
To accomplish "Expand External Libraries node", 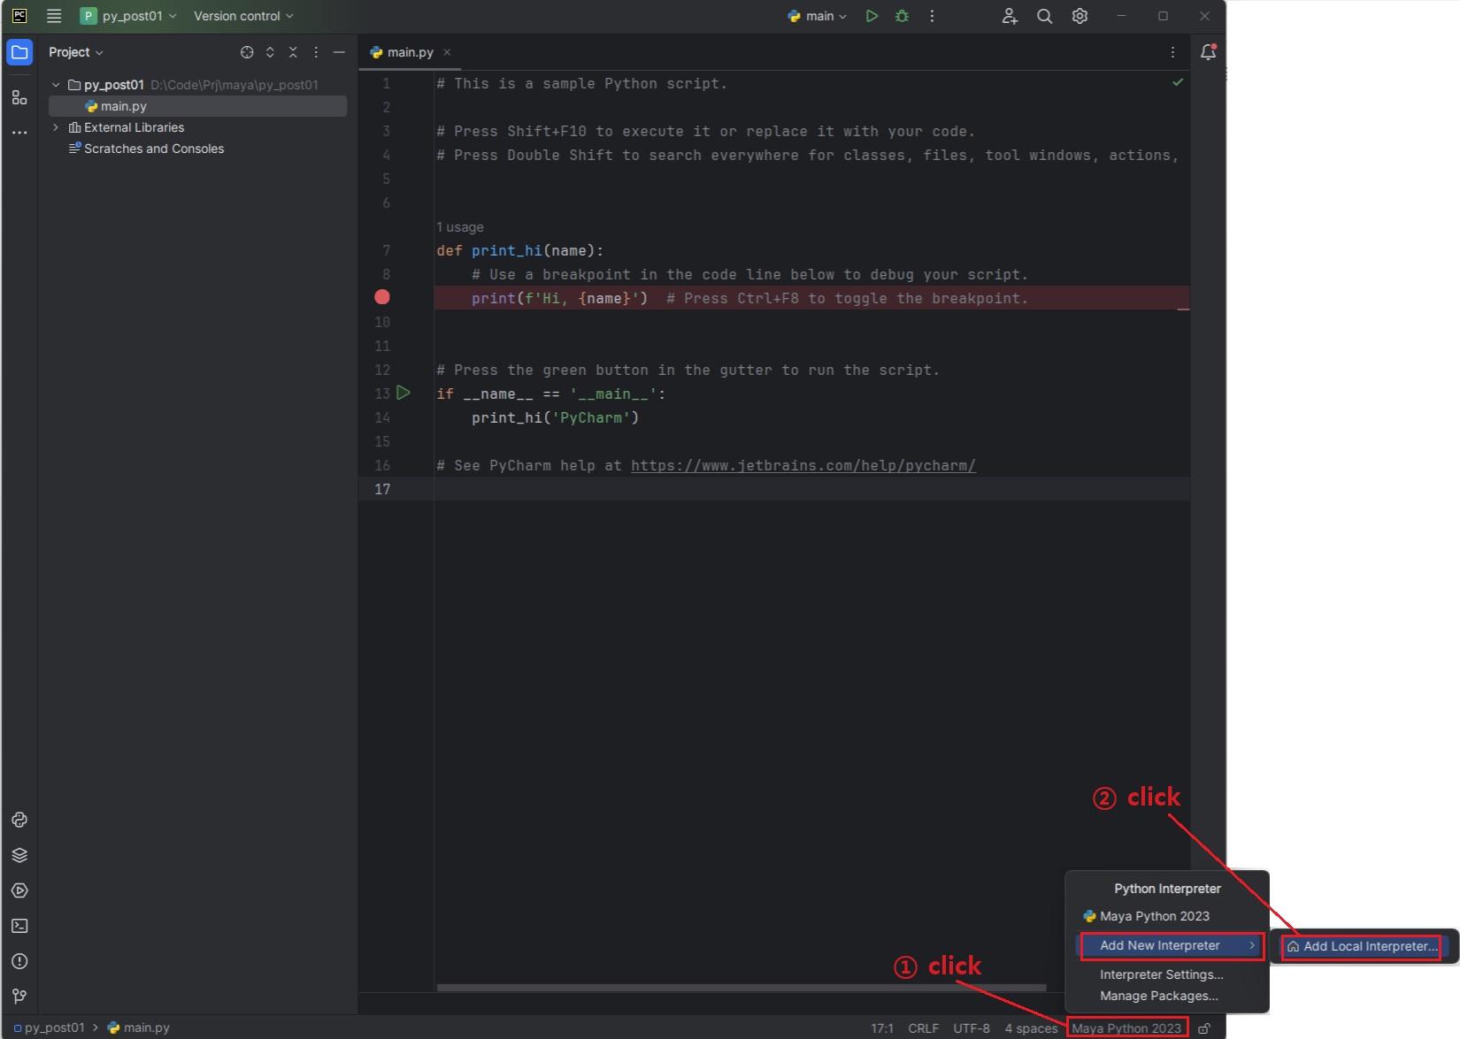I will (x=56, y=127).
